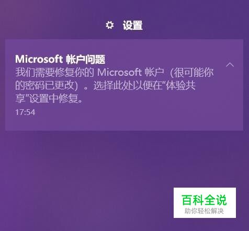Open the bold Microsoft 帐户问题 notification title
249x231 pixels.
tap(60, 59)
